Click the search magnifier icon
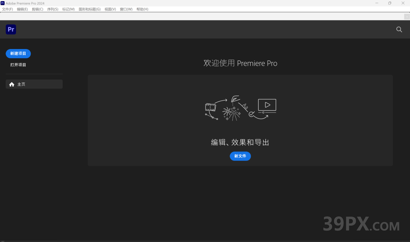410x242 pixels. coord(399,29)
